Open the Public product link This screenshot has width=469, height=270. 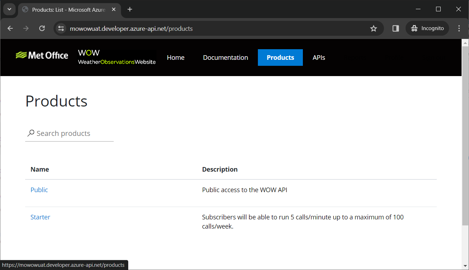pos(39,190)
